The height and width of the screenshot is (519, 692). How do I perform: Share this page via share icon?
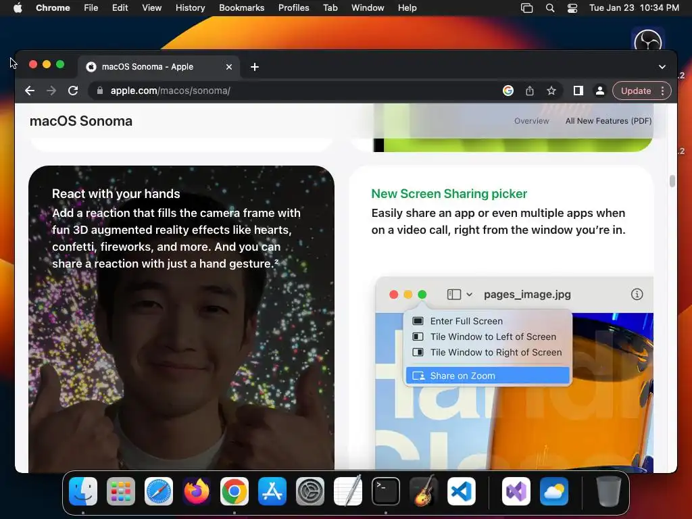coord(530,91)
